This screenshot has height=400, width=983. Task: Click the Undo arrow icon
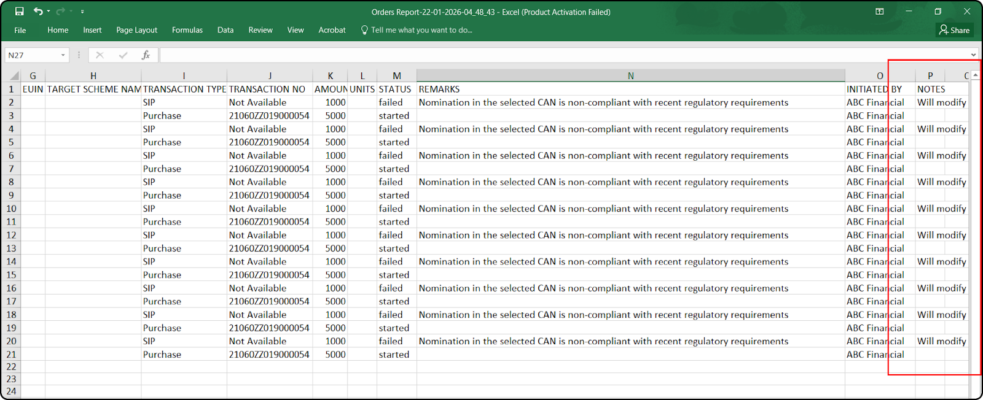[38, 12]
